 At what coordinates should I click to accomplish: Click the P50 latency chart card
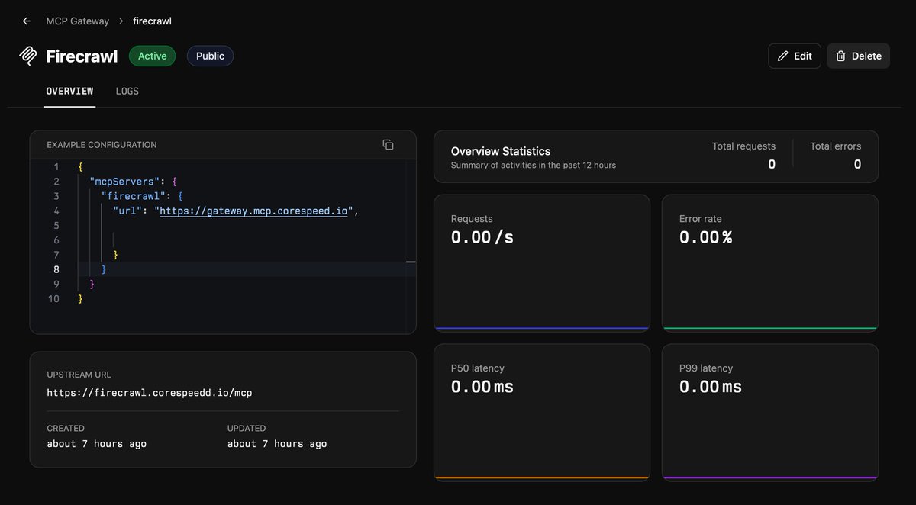point(542,413)
